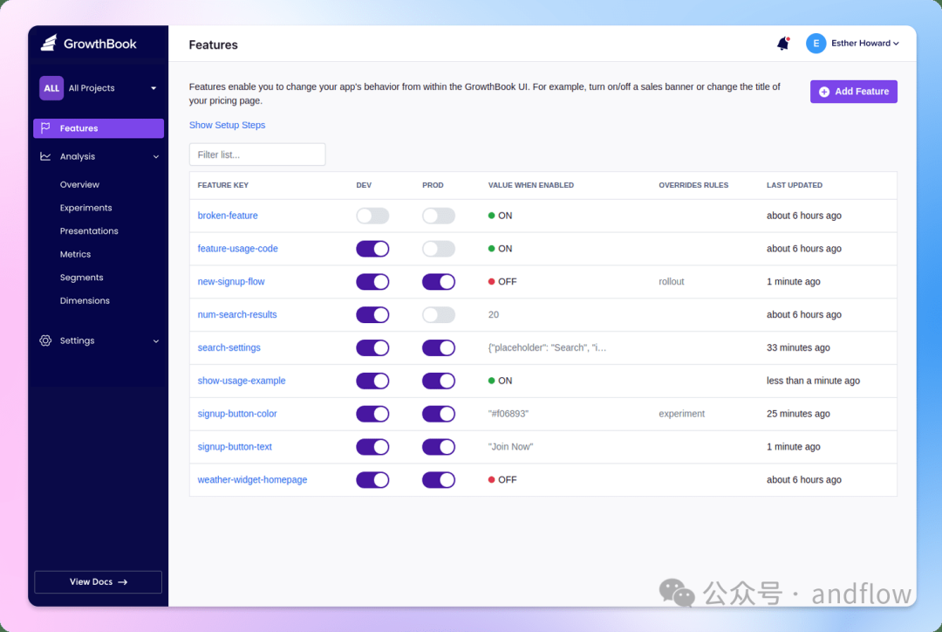Click "less than a minute ago" timestamp
942x632 pixels.
[x=813, y=381]
